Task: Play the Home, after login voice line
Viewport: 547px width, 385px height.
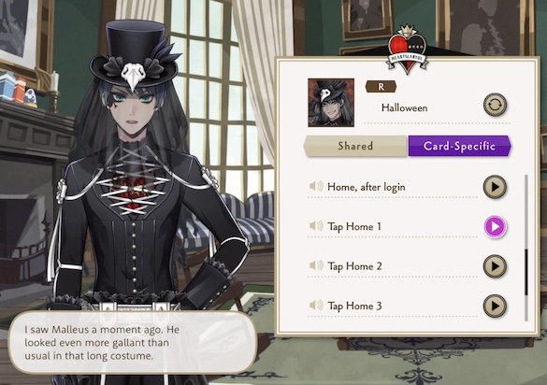Action: point(495,187)
